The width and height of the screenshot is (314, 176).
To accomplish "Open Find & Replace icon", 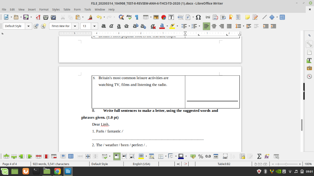I will coord(121,17).
